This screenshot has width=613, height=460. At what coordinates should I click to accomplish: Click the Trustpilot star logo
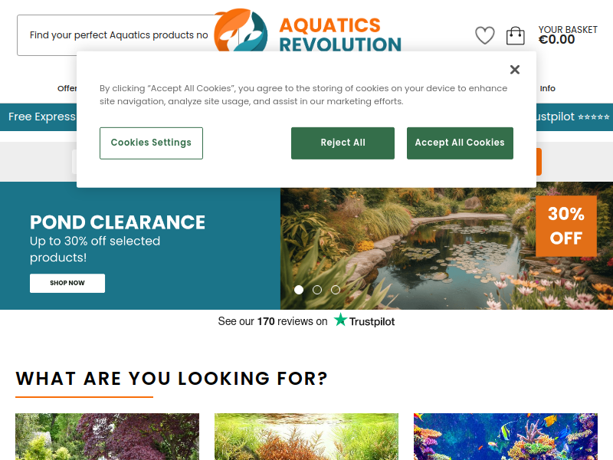click(x=340, y=320)
